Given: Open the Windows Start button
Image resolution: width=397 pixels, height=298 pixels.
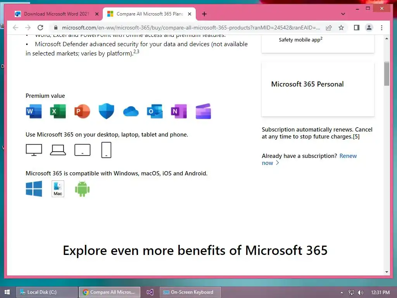Looking at the screenshot, I should [7, 292].
